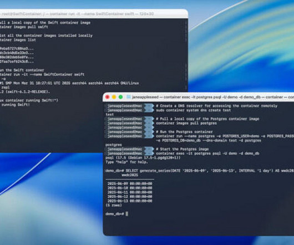
Task: Click the 'images list' command line
Action: coord(18,40)
